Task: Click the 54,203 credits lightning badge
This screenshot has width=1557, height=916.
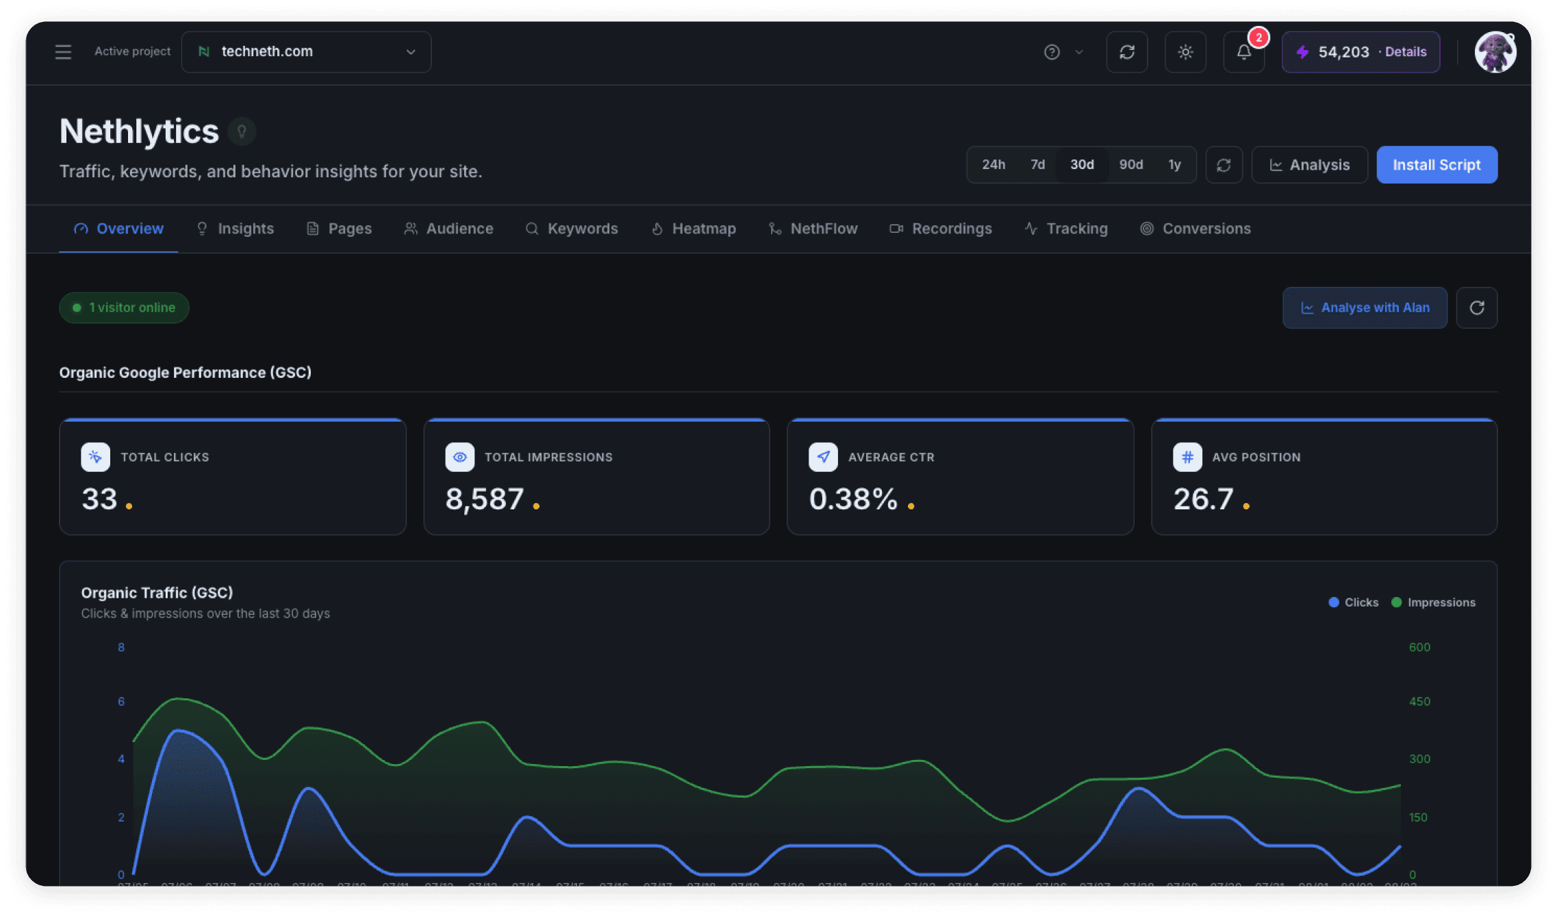Action: 1334,52
